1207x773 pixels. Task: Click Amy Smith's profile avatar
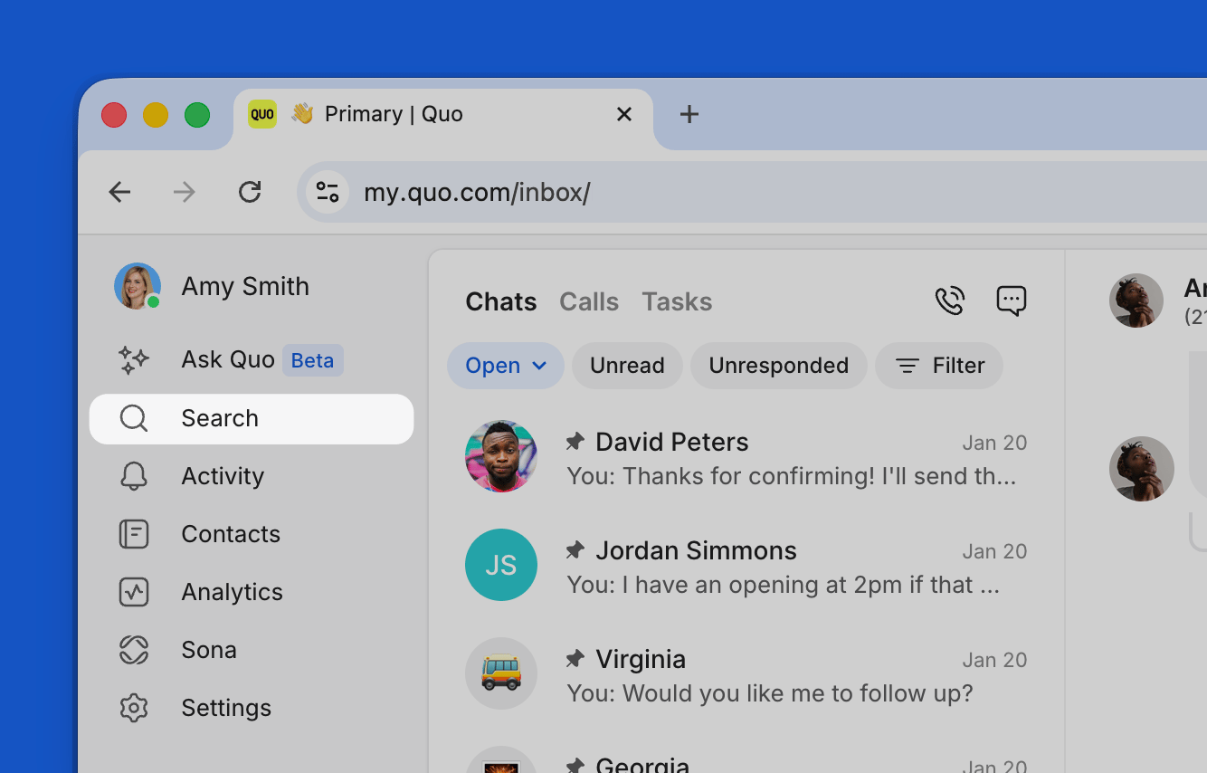point(138,286)
